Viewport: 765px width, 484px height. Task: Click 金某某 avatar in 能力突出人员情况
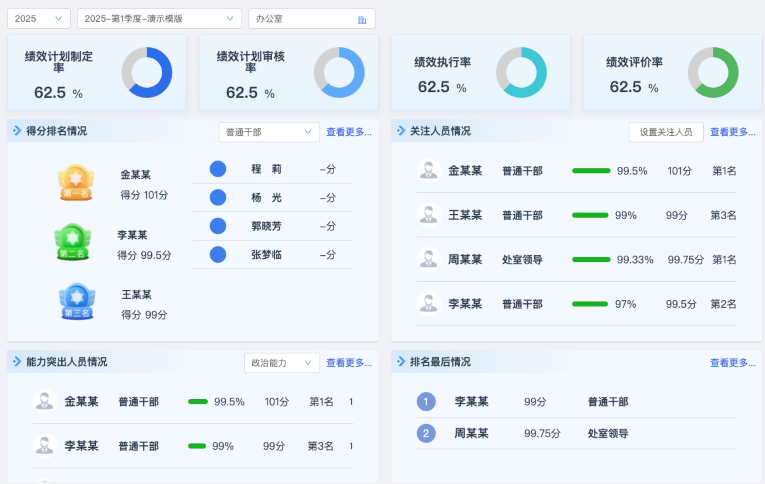(45, 402)
